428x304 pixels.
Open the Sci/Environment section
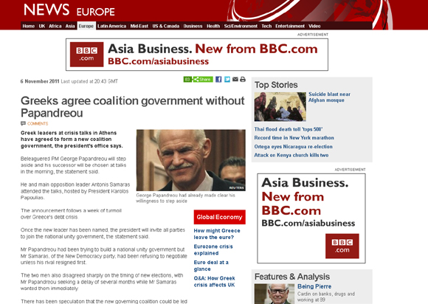click(241, 27)
